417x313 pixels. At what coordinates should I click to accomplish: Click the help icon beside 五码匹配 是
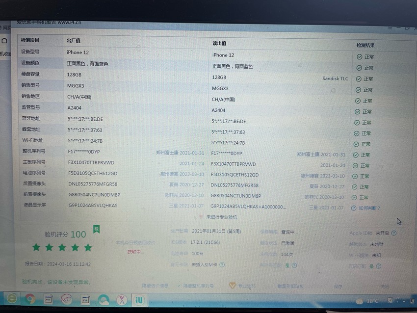(379, 266)
